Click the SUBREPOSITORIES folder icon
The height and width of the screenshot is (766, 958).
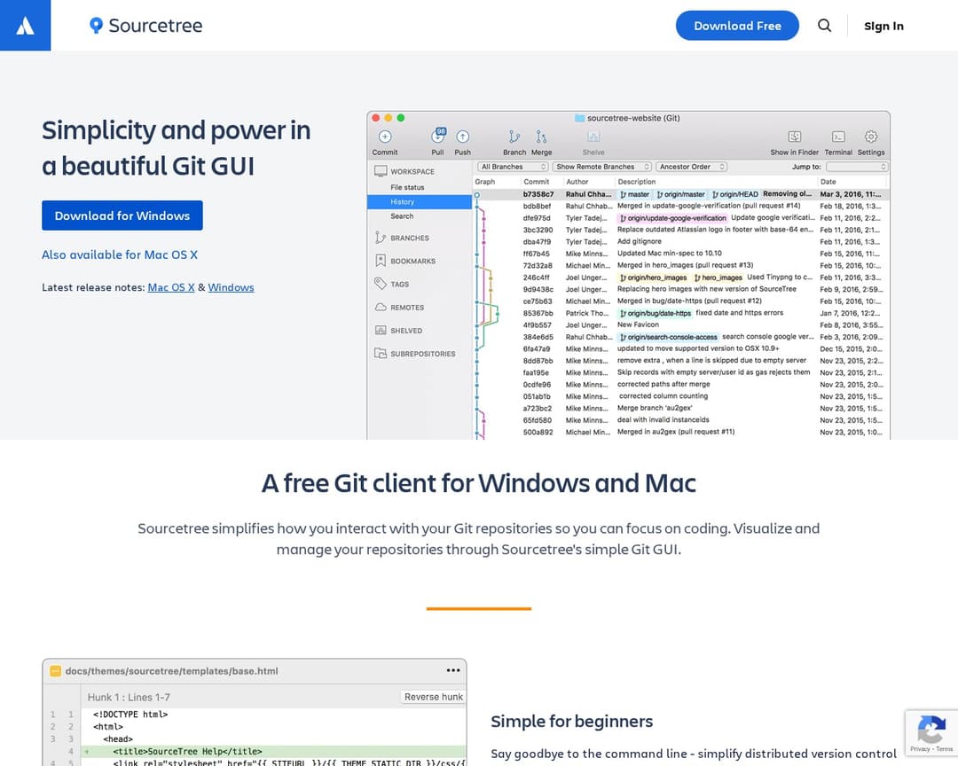pyautogui.click(x=381, y=353)
